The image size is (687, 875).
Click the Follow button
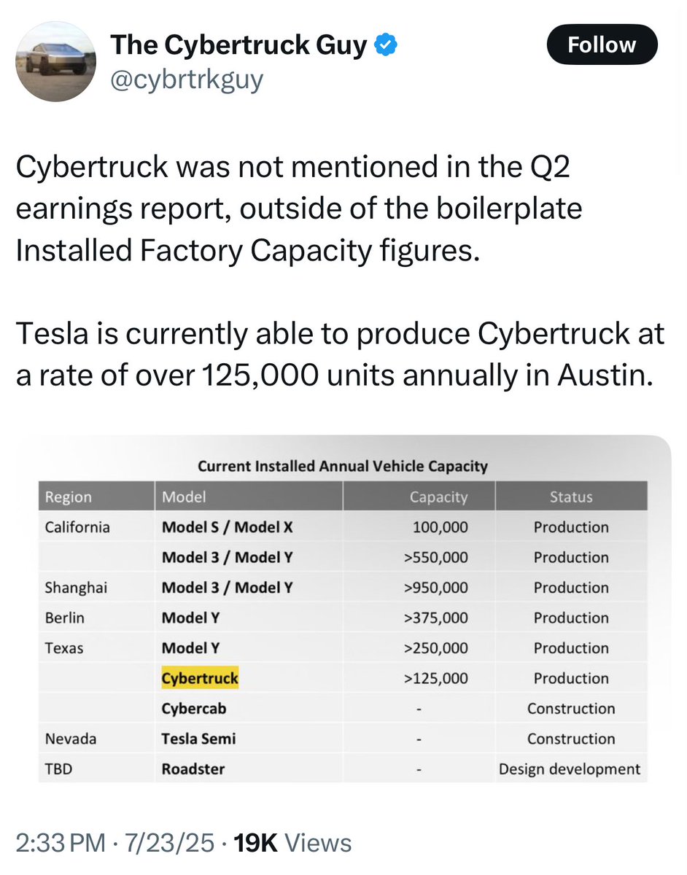point(602,46)
